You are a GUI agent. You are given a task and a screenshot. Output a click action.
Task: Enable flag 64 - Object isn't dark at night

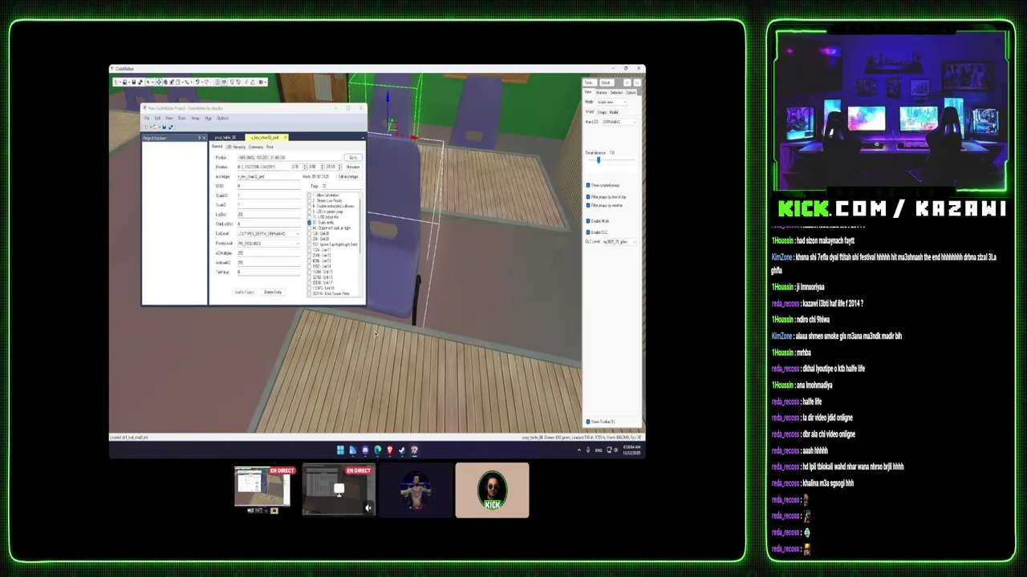[x=309, y=228]
